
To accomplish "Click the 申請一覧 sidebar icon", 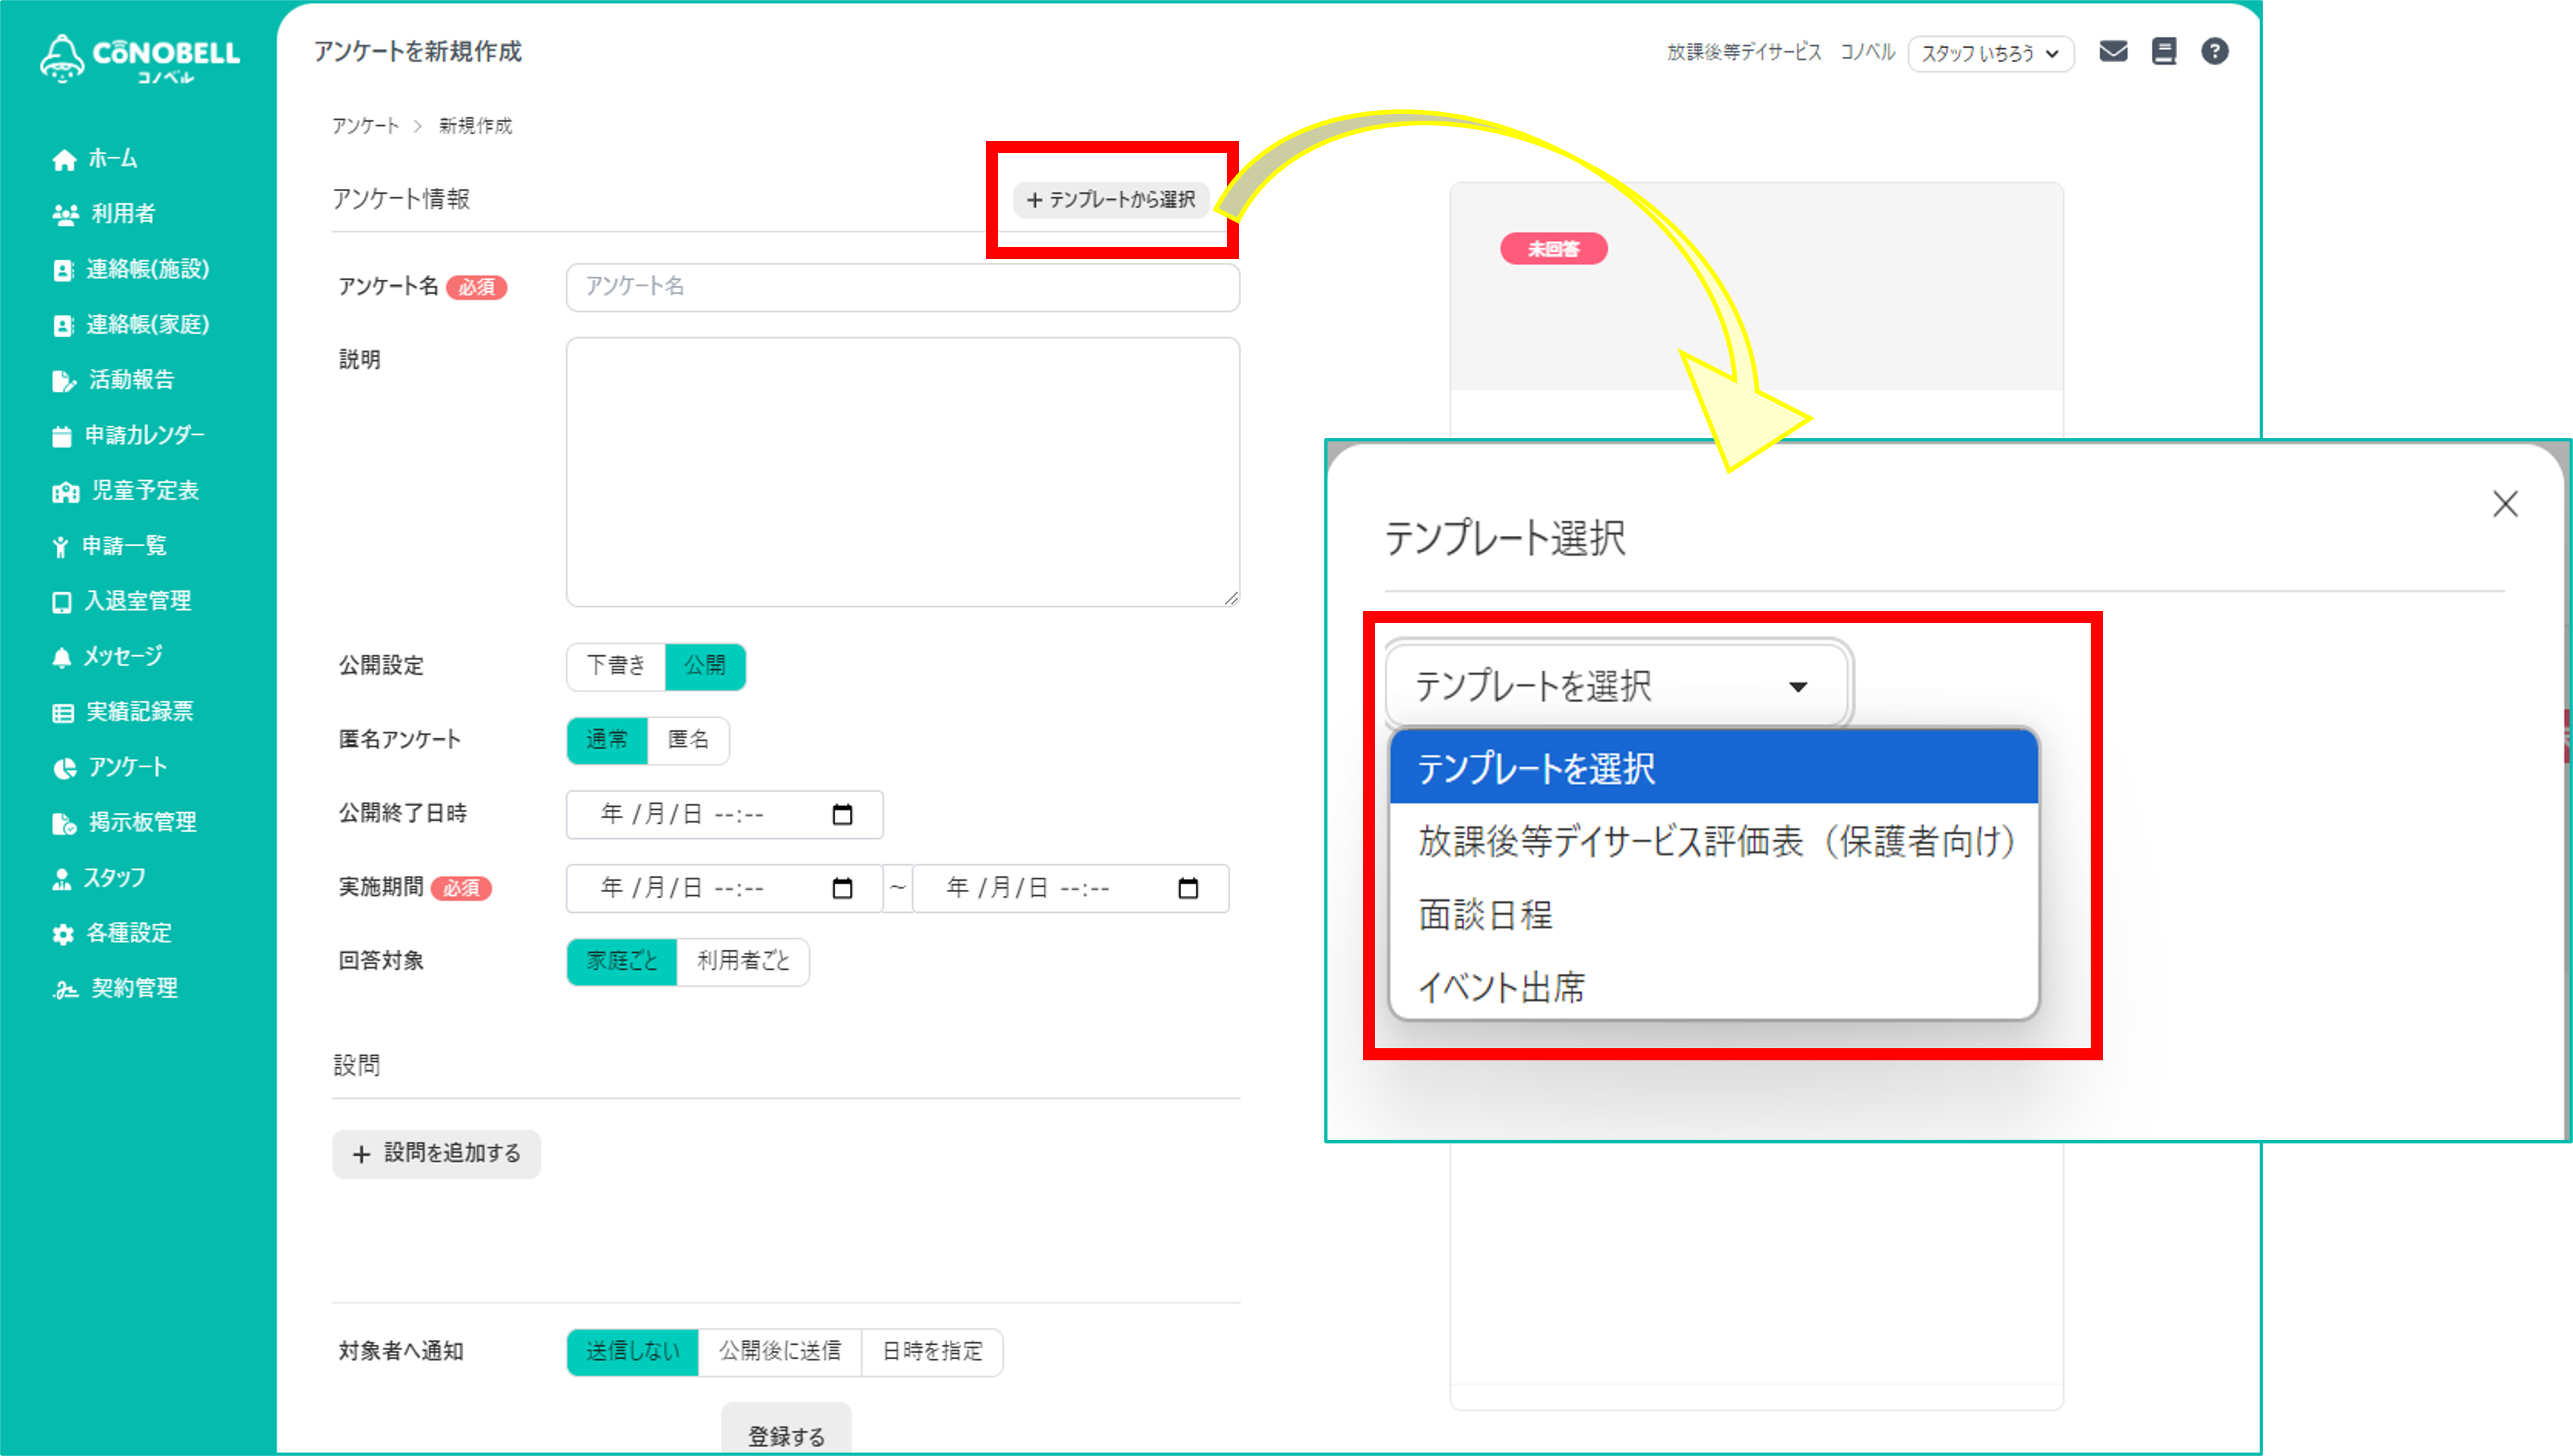I will point(61,547).
